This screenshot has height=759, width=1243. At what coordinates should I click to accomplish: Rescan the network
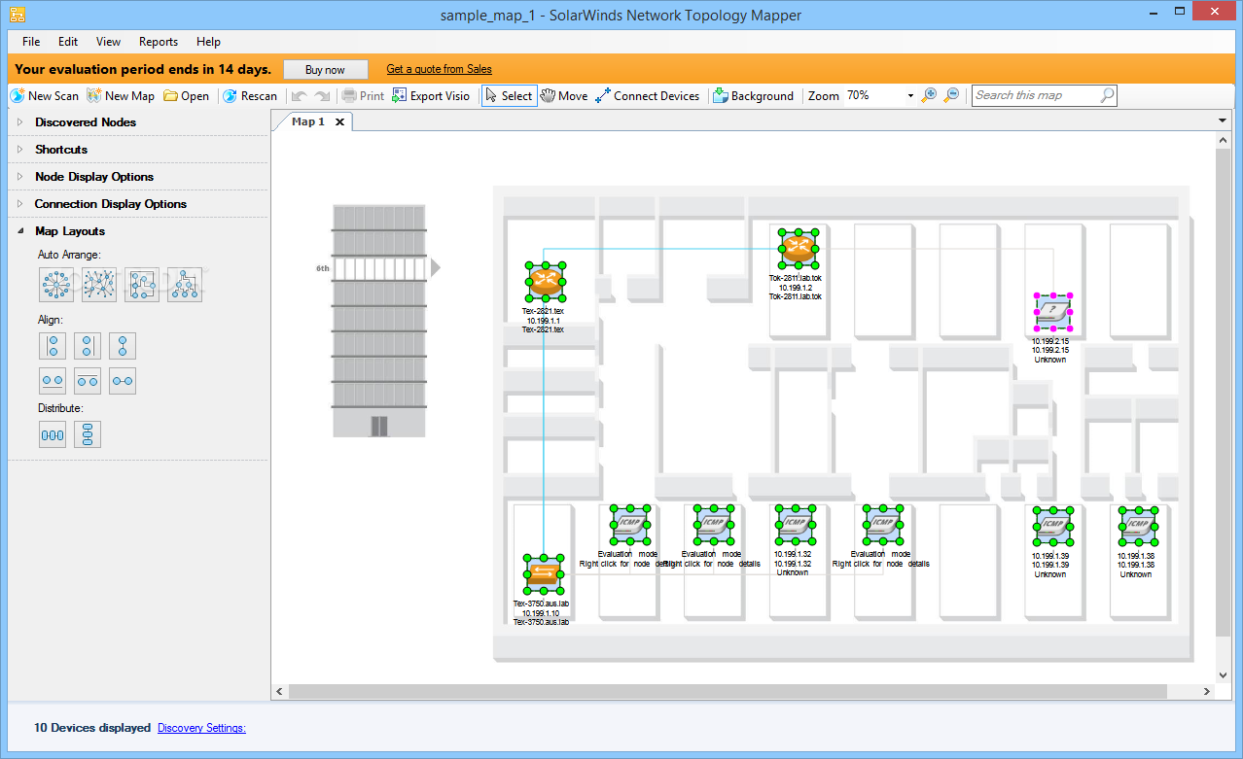(250, 96)
